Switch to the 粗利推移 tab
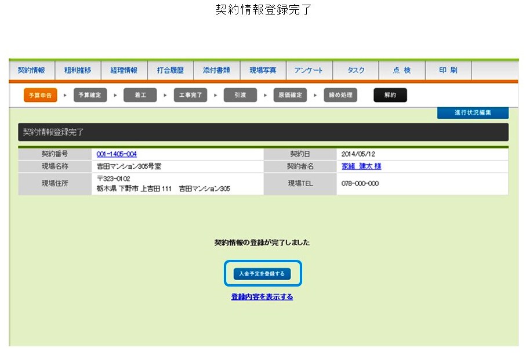The width and height of the screenshot is (526, 355). [x=78, y=70]
